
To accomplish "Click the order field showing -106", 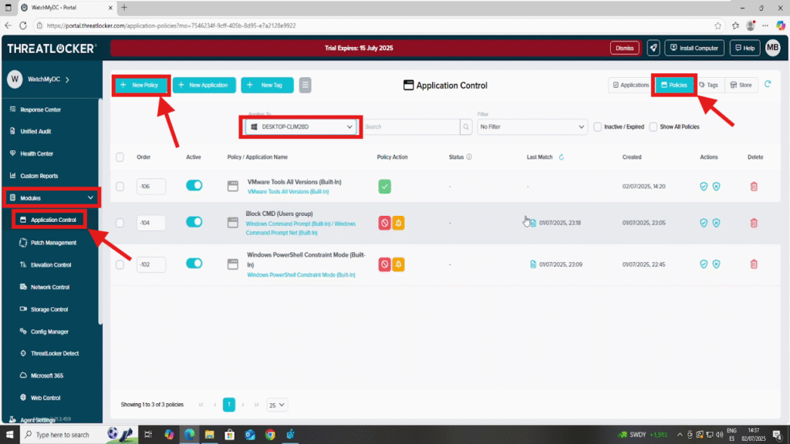I will (150, 187).
